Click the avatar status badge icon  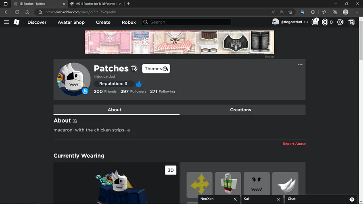tap(85, 91)
